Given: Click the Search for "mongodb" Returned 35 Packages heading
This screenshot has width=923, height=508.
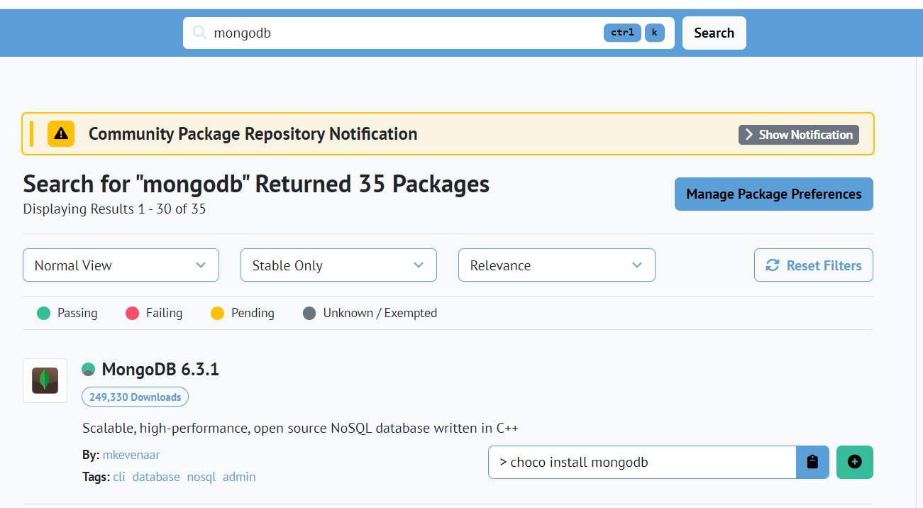Looking at the screenshot, I should click(256, 184).
